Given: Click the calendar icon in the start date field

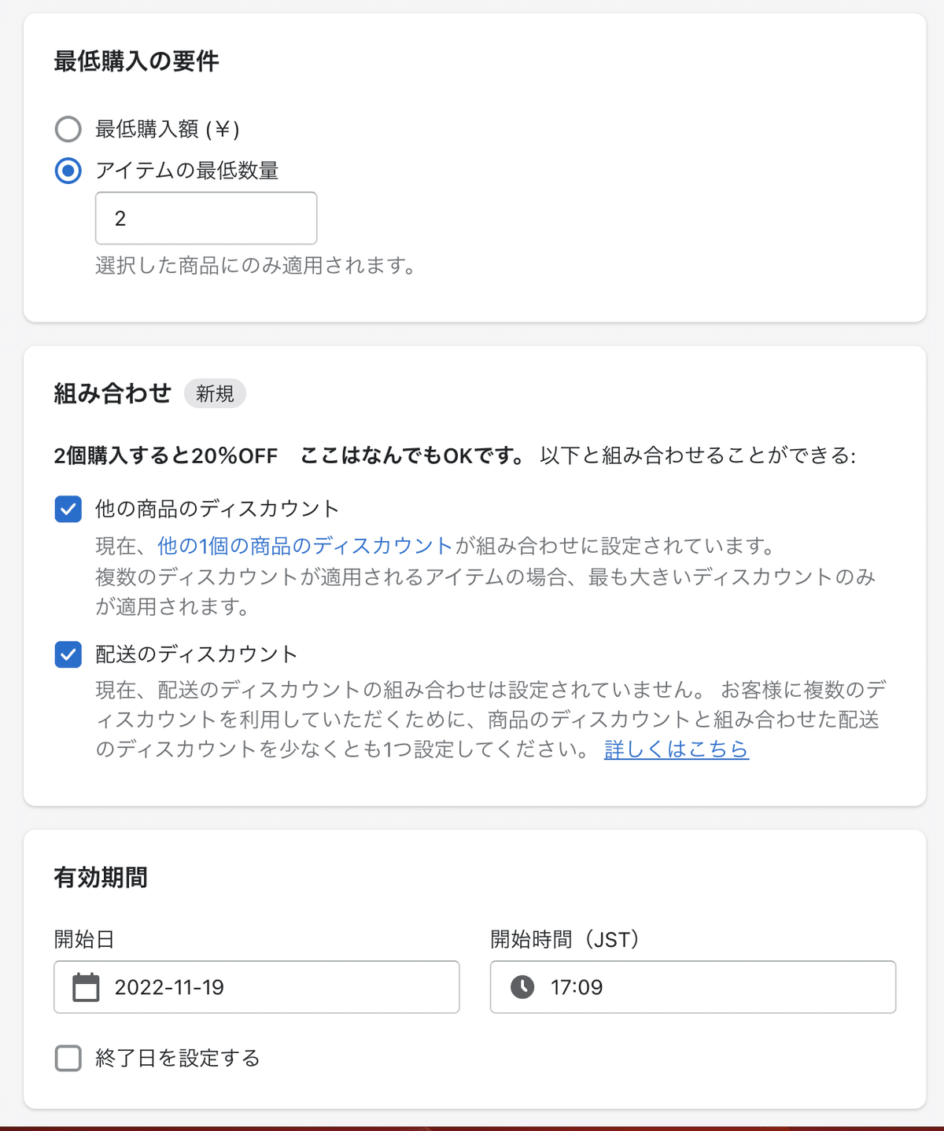Looking at the screenshot, I should [86, 987].
